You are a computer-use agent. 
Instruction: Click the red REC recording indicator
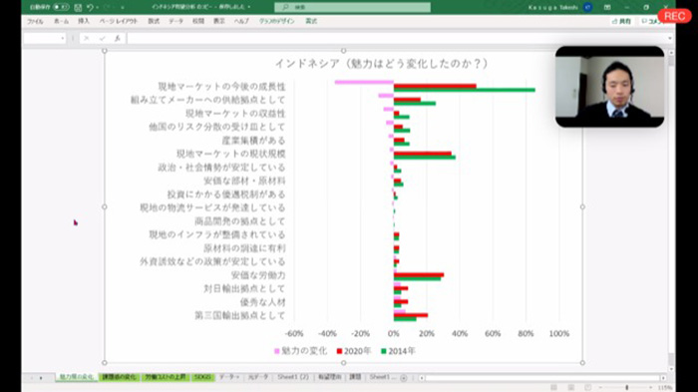pyautogui.click(x=674, y=16)
